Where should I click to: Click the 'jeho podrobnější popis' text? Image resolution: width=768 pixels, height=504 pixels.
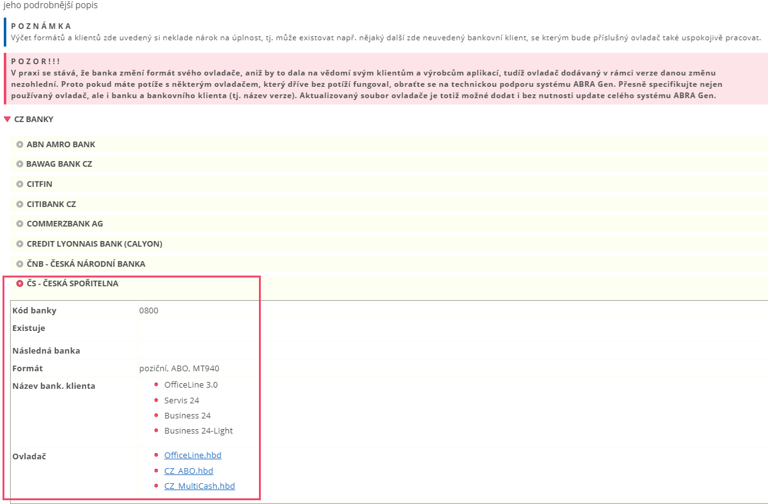pos(51,6)
